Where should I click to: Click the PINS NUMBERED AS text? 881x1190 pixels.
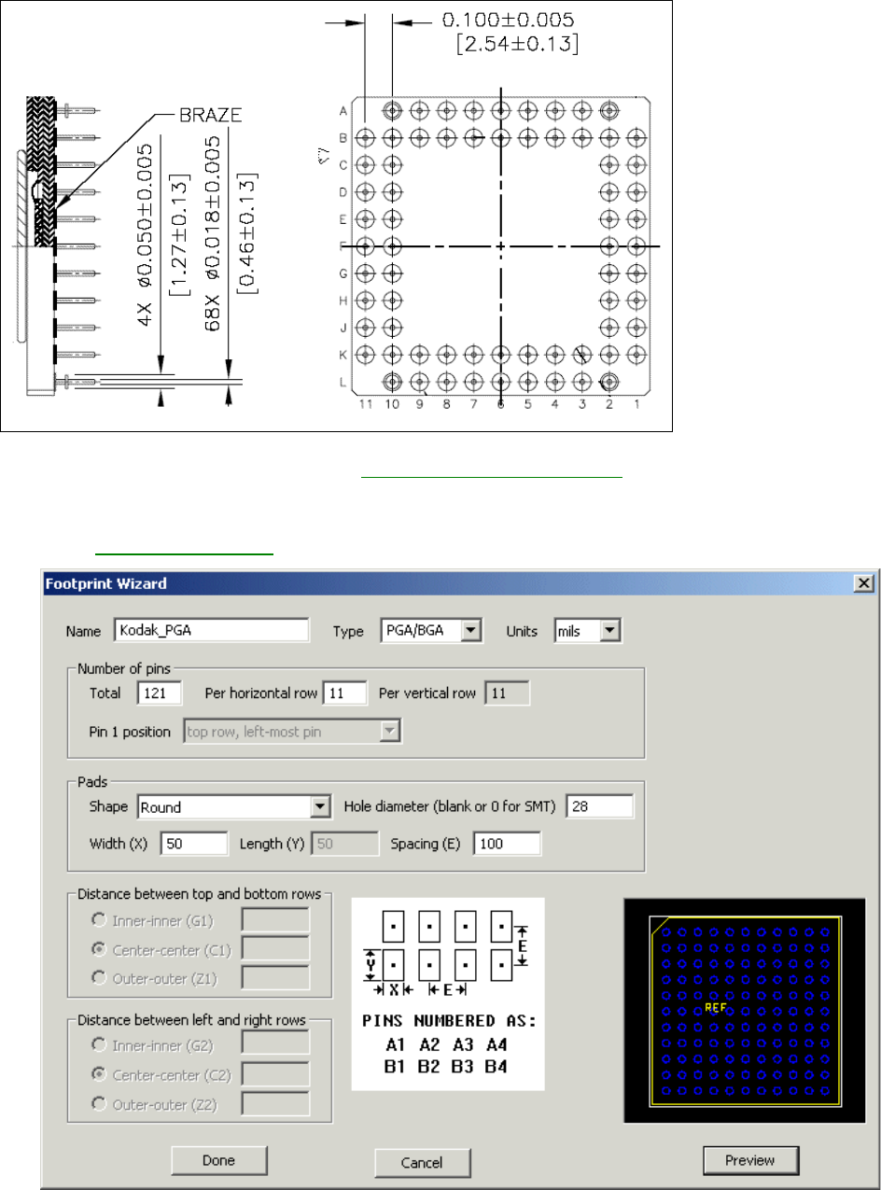[448, 1019]
